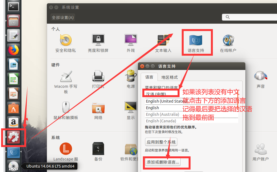277x172 pixels.
Task: Open Printers (打印机) settings
Action: tap(98, 79)
